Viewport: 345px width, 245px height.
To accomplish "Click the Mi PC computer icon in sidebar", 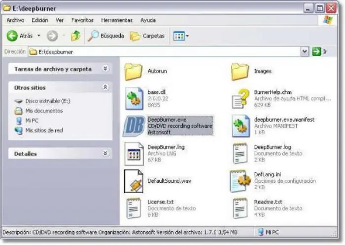I will pyautogui.click(x=19, y=121).
